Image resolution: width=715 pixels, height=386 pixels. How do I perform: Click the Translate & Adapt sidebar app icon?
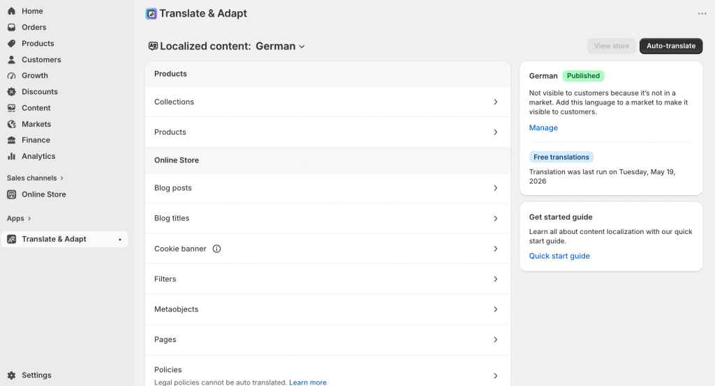click(x=11, y=239)
